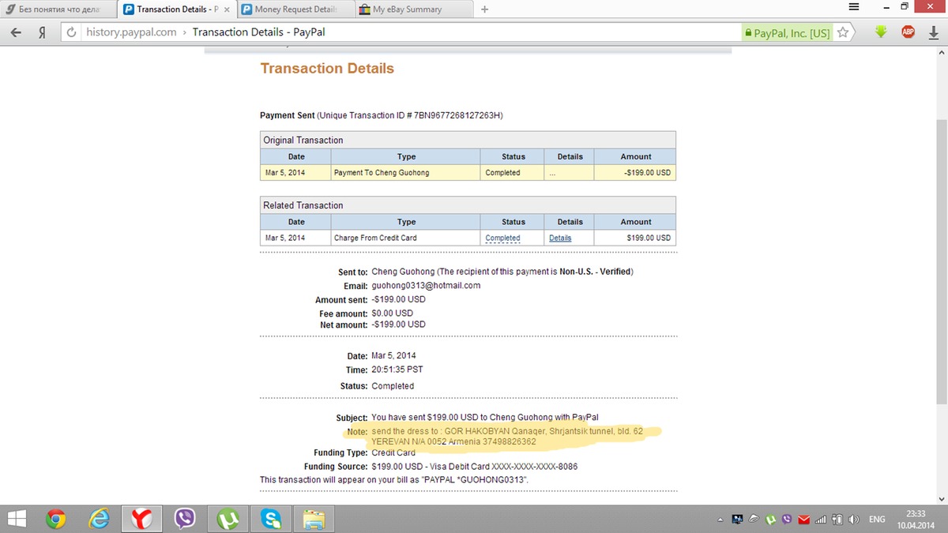Show hidden system tray icons
Viewport: 948px width, 533px height.
(720, 520)
